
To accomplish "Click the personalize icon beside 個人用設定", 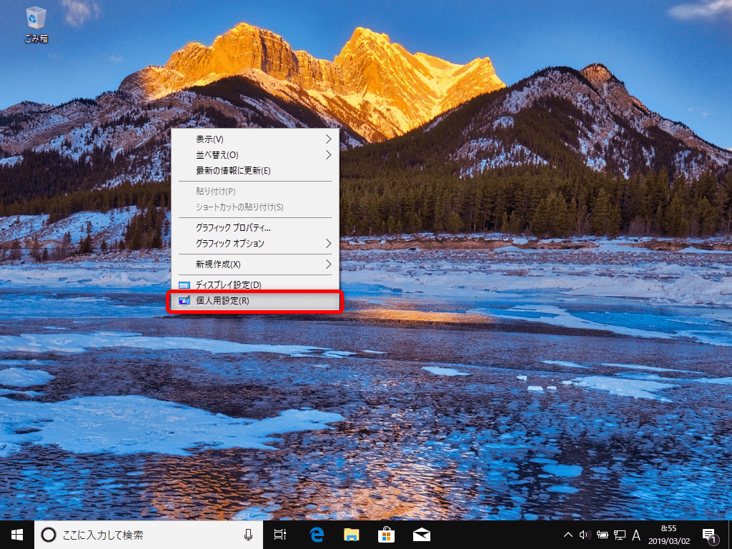I will click(184, 301).
